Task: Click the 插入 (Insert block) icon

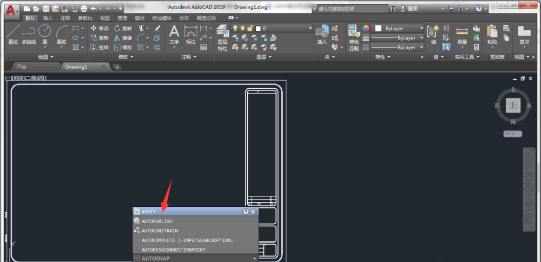Action: [322, 34]
